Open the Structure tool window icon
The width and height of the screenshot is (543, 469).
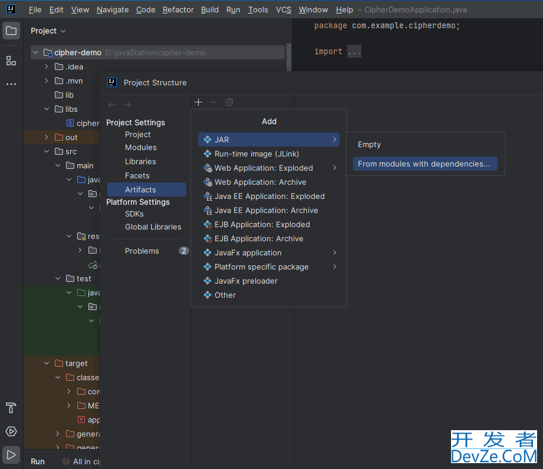[11, 61]
